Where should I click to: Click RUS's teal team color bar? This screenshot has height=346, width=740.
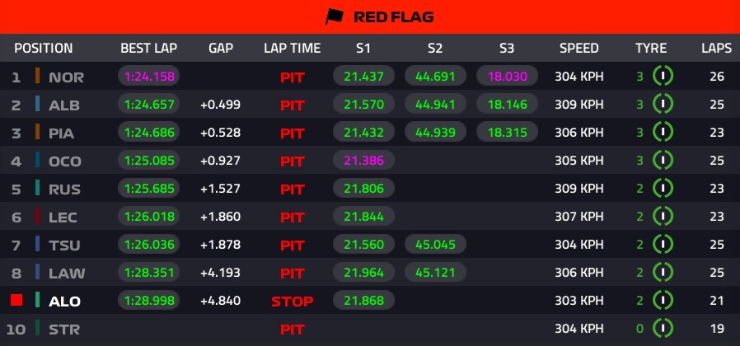pyautogui.click(x=37, y=189)
